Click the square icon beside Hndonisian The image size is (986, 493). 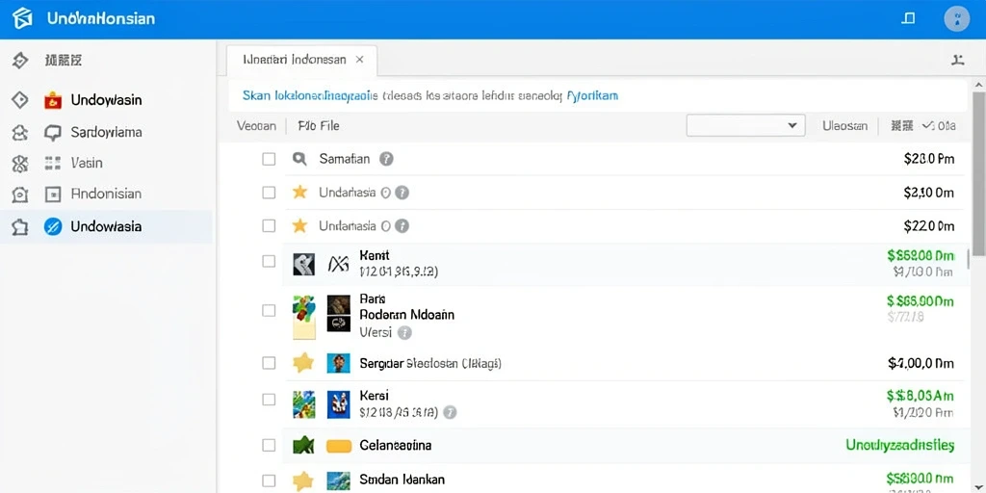(53, 195)
